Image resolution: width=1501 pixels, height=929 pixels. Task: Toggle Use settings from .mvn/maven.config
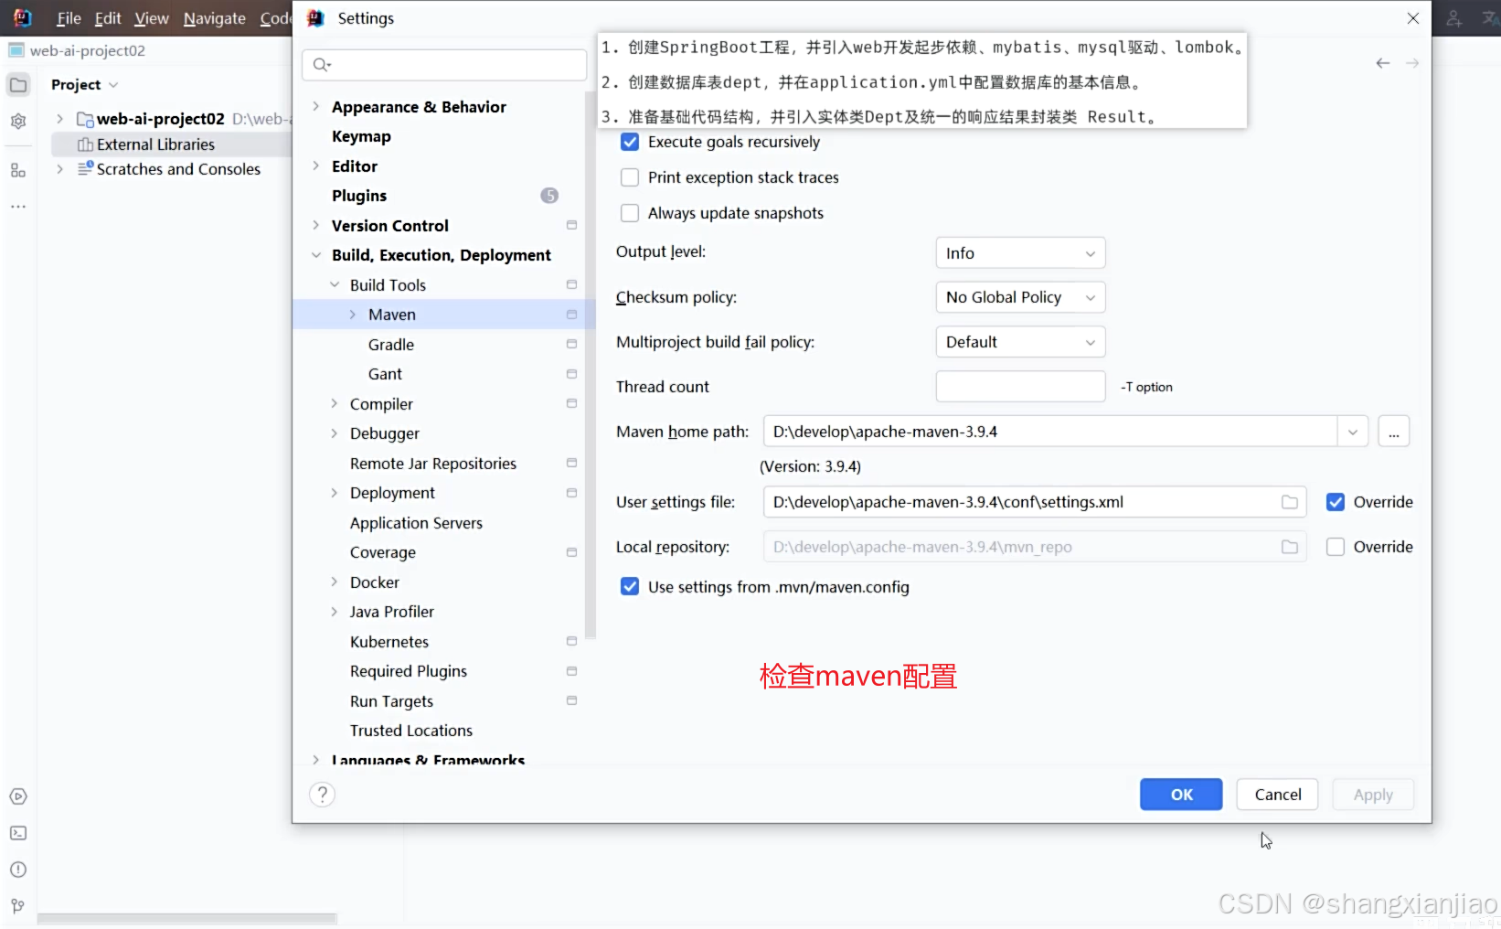630,587
